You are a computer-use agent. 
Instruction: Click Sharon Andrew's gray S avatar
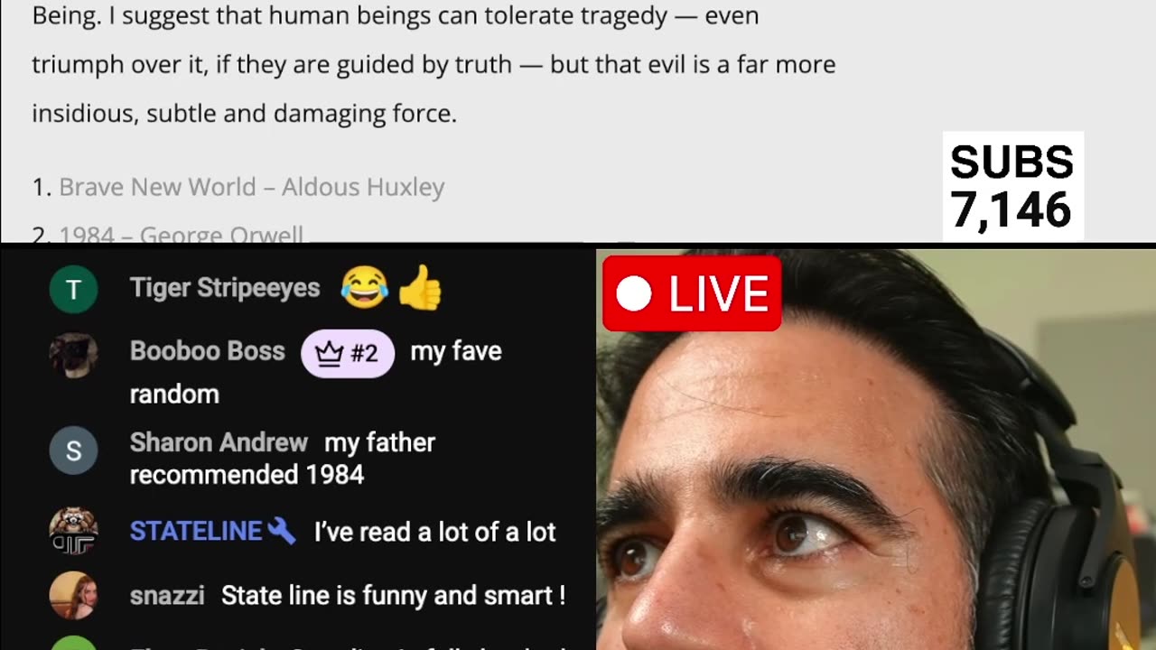click(x=73, y=450)
